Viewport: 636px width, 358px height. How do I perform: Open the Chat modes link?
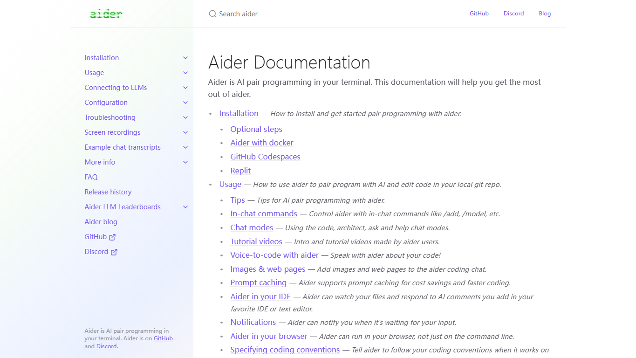point(252,227)
